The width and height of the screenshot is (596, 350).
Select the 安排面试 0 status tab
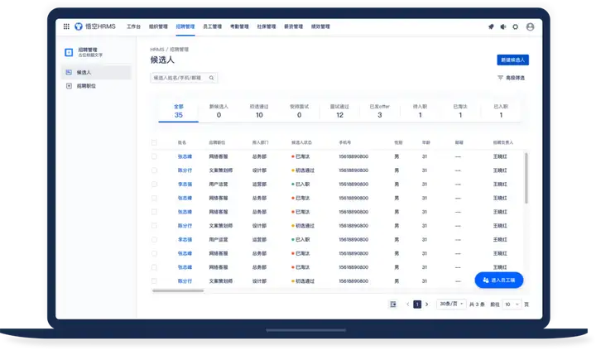coord(299,111)
